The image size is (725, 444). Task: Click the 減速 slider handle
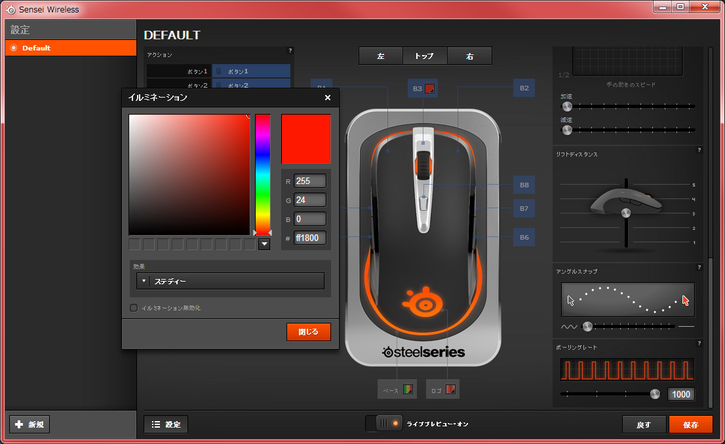pyautogui.click(x=567, y=130)
